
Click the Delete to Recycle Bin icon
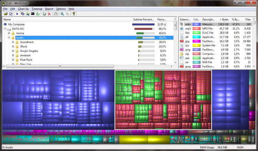[x=44, y=14]
